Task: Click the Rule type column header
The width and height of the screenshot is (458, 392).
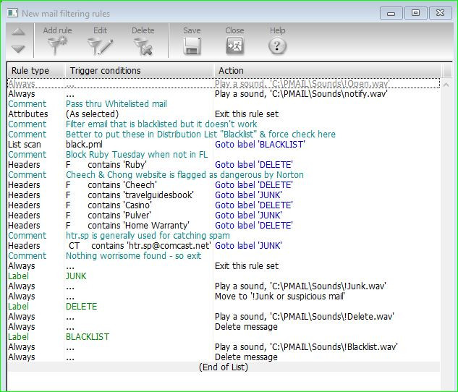Action: [x=35, y=71]
